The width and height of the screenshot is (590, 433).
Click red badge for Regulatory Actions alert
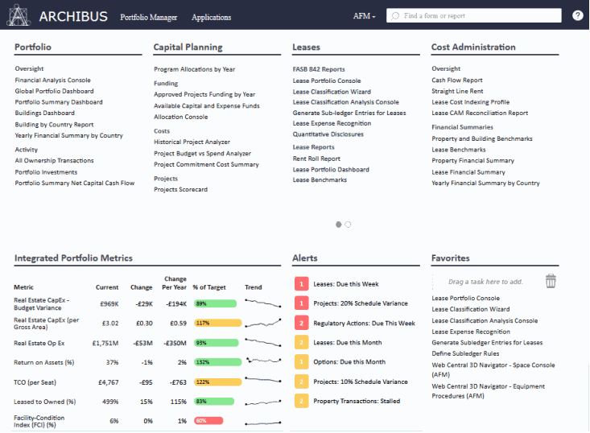click(x=301, y=323)
